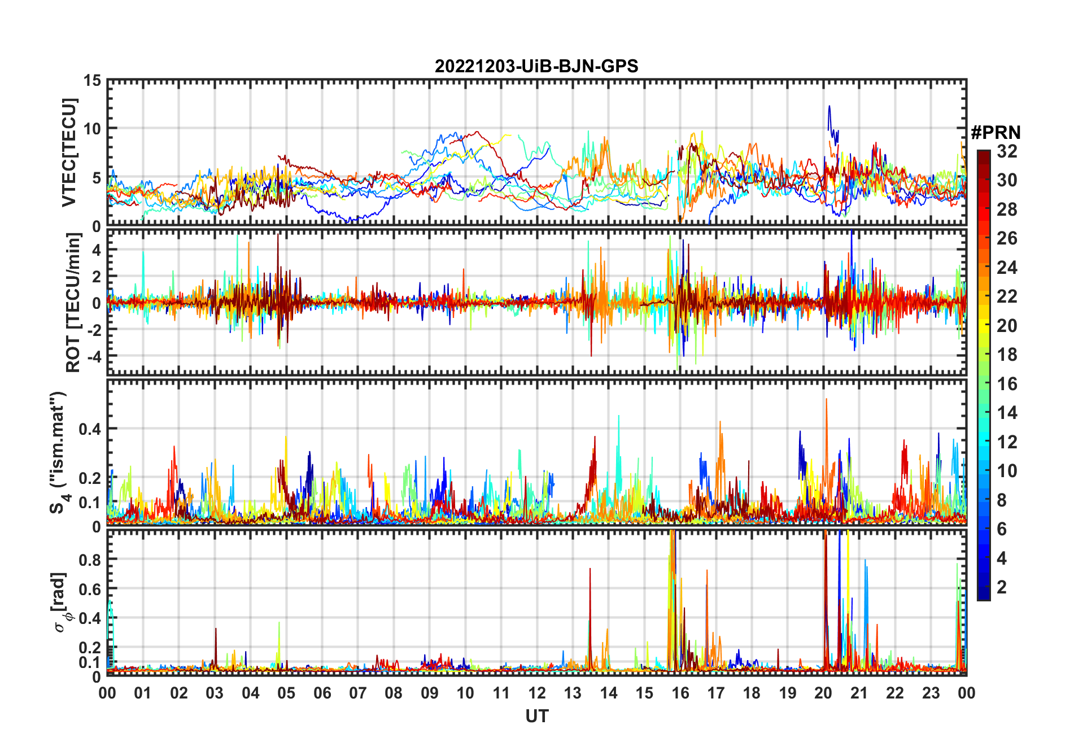
Task: Click colorbar tick label 24
Action: (x=1007, y=268)
